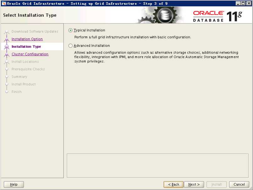Select the Installation Type step
253x190 pixels.
[26, 46]
